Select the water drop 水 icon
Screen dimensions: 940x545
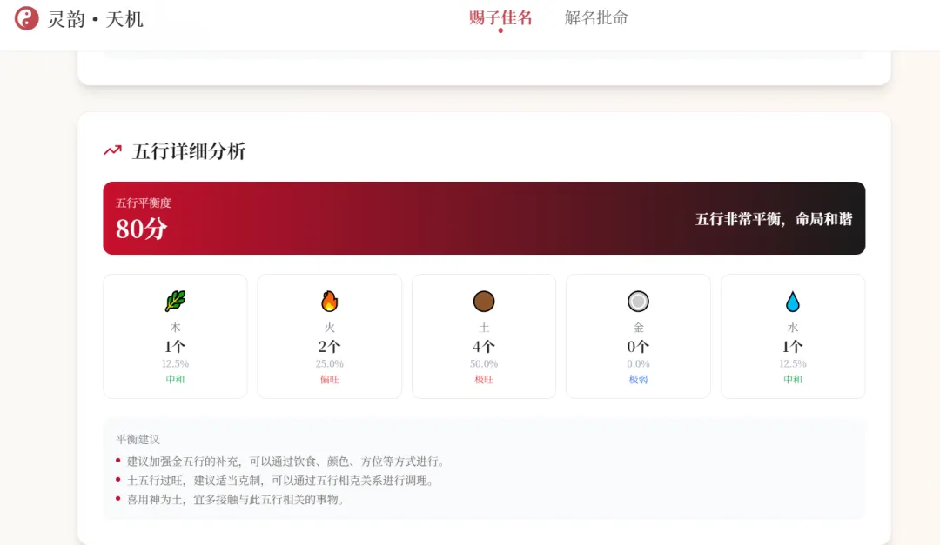[x=793, y=302]
